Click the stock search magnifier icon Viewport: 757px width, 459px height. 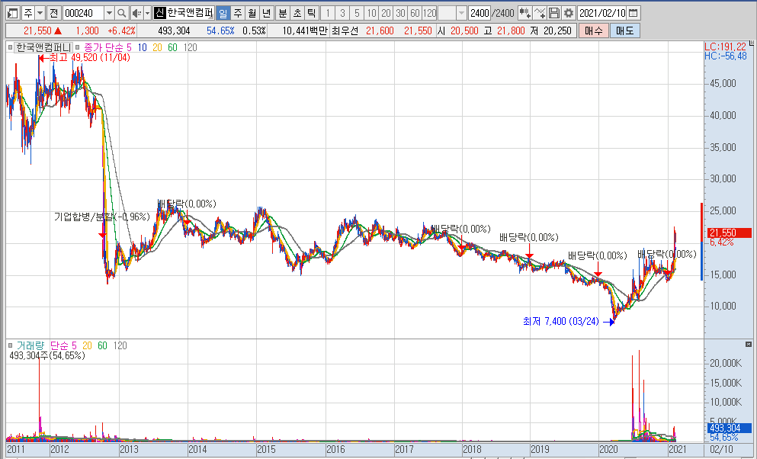point(122,13)
